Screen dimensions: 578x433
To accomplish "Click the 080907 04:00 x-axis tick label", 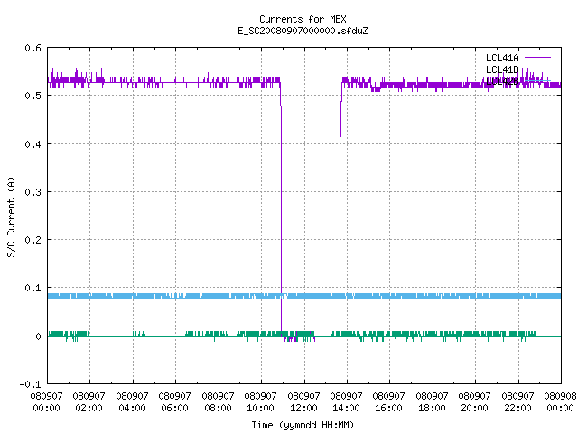I will coord(132,402).
